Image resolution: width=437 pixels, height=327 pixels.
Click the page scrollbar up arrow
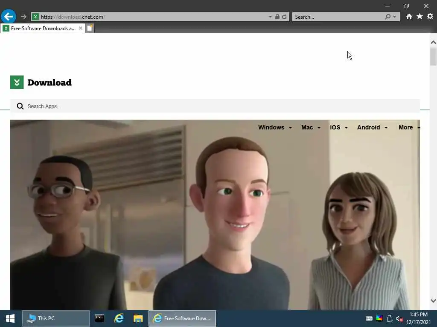tap(433, 43)
